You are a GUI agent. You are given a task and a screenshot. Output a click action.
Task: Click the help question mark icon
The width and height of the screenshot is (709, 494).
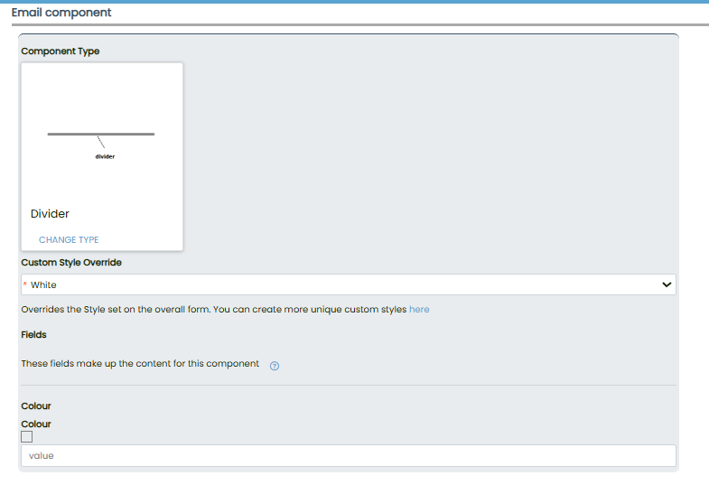[x=275, y=366]
